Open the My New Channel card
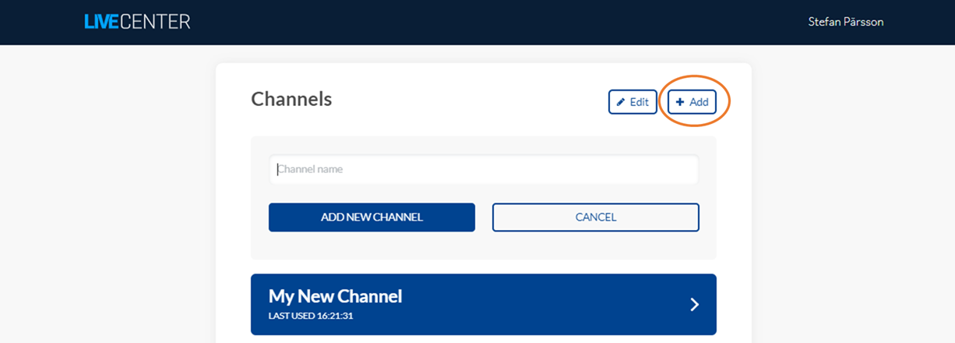955x343 pixels. 484,304
